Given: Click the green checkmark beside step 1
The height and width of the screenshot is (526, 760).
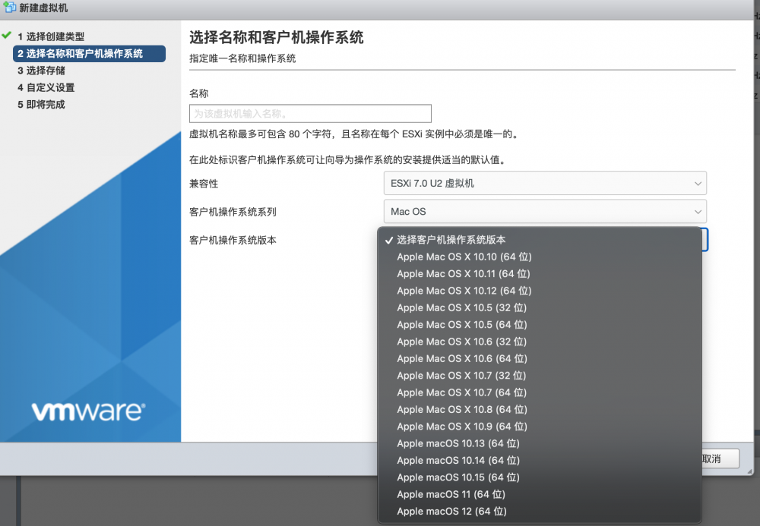Looking at the screenshot, I should 7,36.
